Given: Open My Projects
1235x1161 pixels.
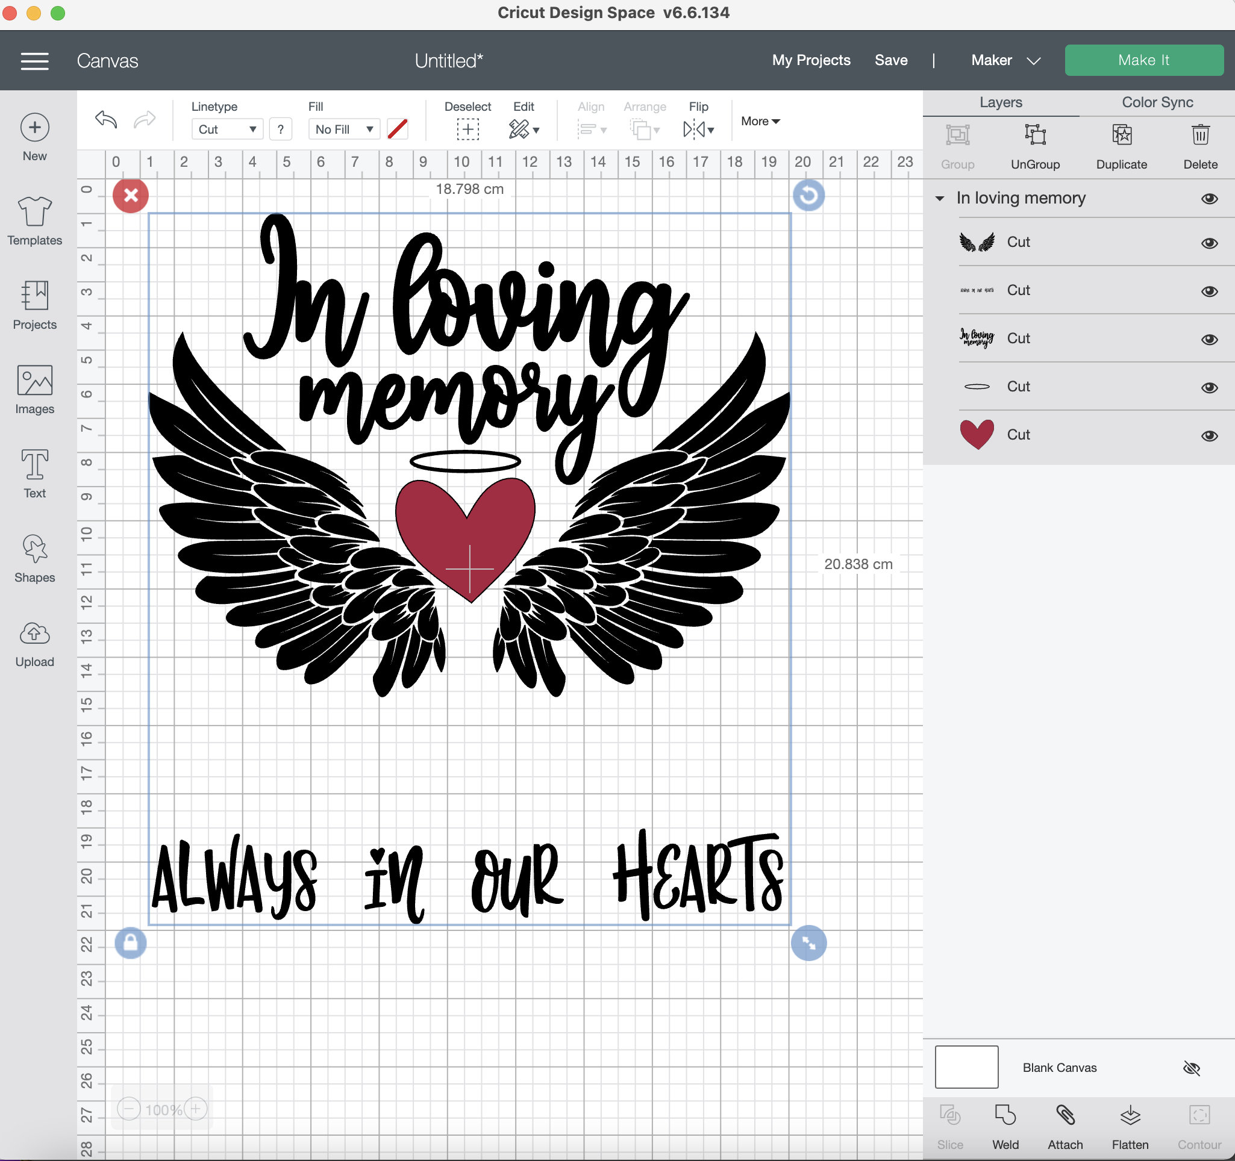Looking at the screenshot, I should pos(811,60).
